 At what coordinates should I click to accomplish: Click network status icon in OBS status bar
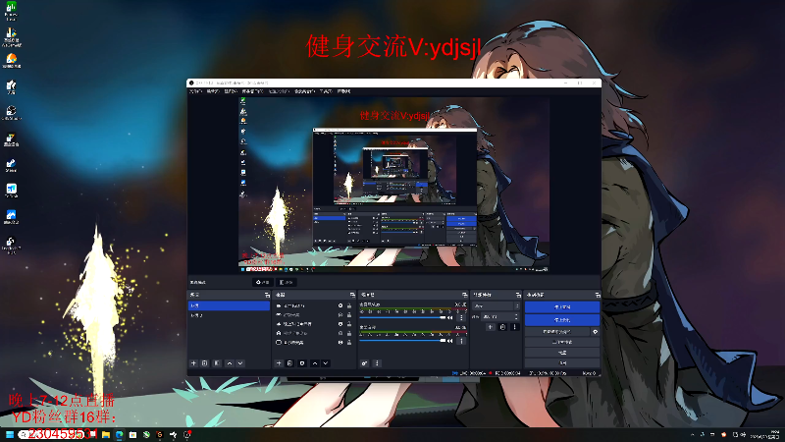click(x=455, y=373)
